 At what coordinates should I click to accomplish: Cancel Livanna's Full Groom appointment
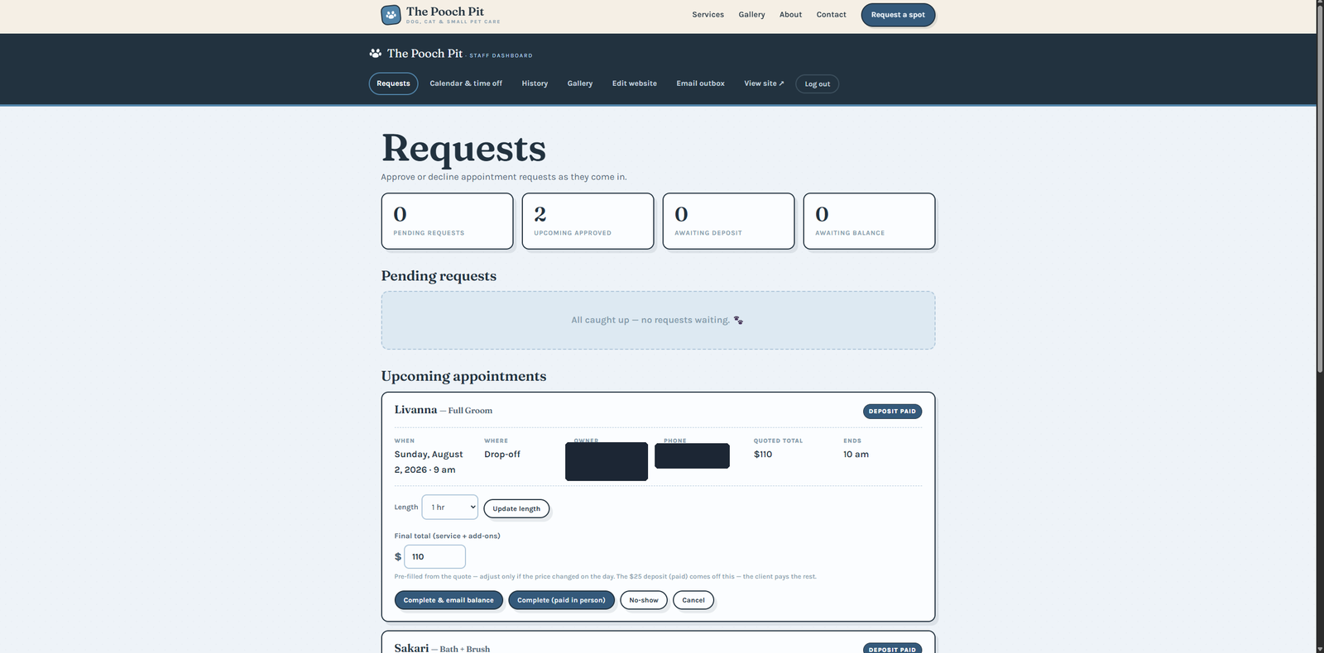(693, 600)
